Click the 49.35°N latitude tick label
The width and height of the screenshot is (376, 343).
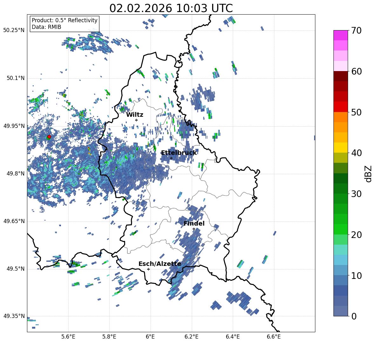tap(14, 316)
